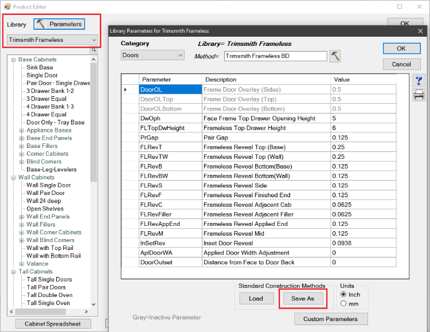
Task: Expand the Appliance Bases tree node
Action: pos(21,130)
